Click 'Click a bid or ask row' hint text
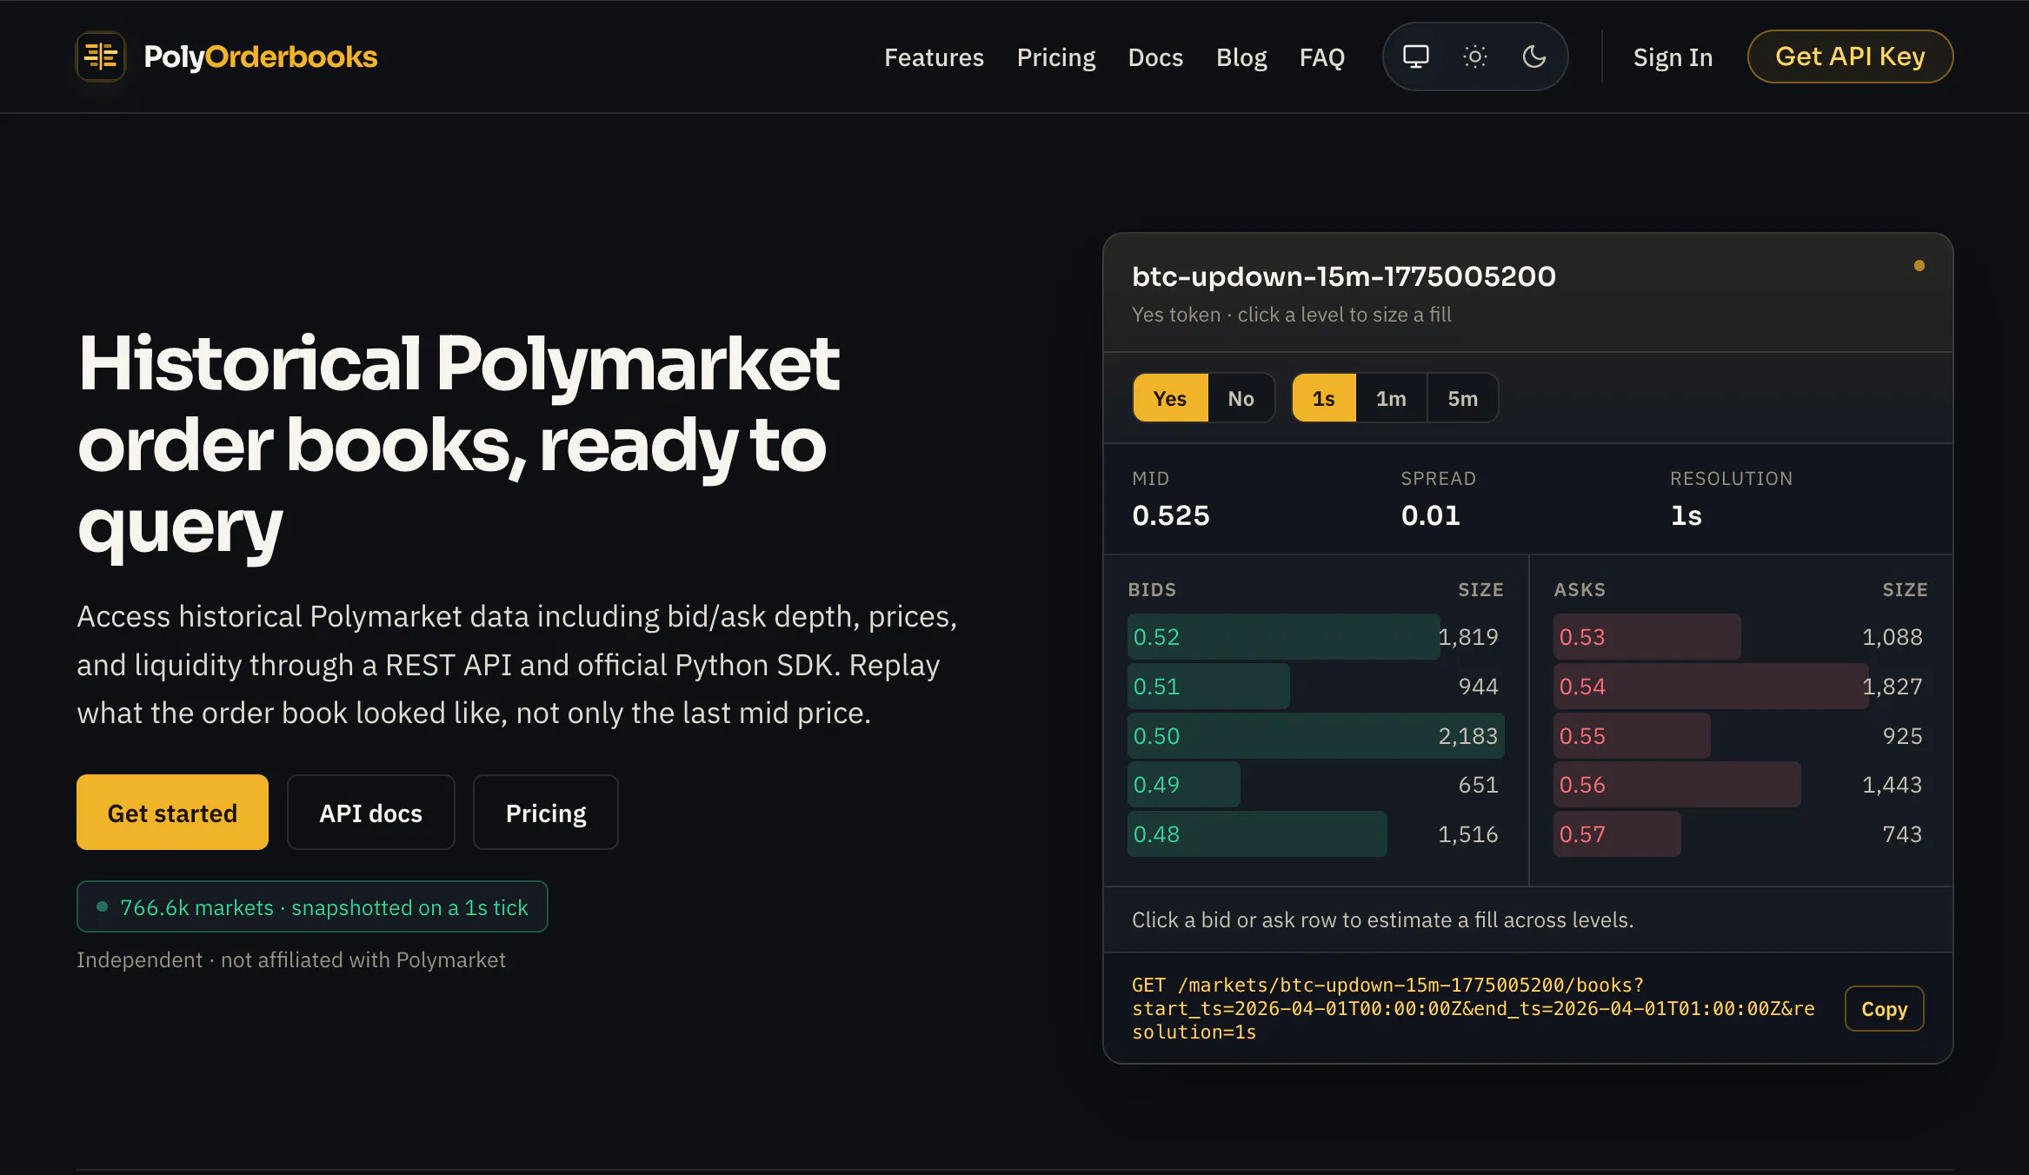The width and height of the screenshot is (2029, 1175). point(1383,919)
